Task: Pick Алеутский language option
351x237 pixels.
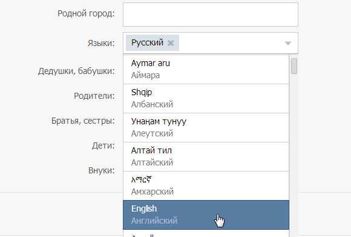Action: click(x=206, y=127)
